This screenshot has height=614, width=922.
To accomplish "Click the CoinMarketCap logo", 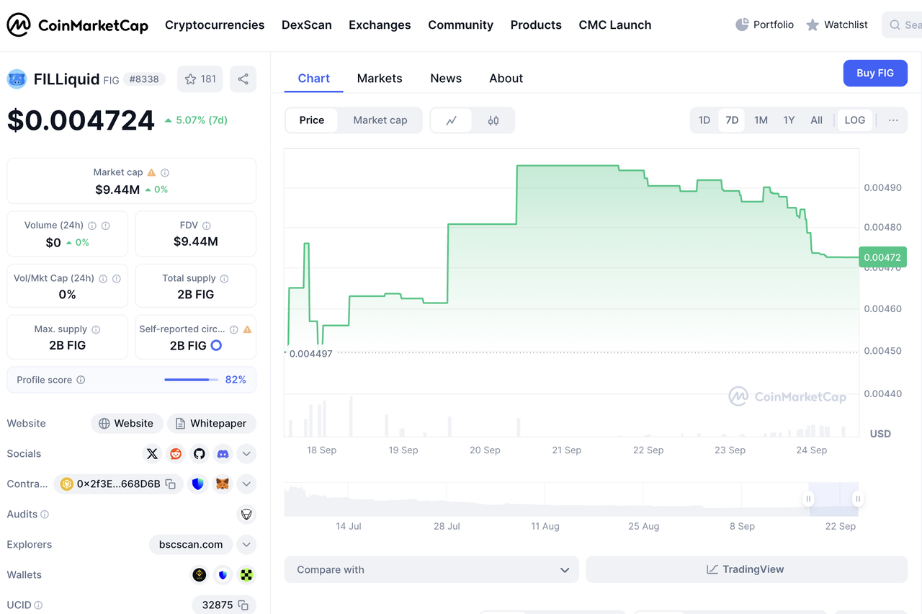I will (78, 25).
